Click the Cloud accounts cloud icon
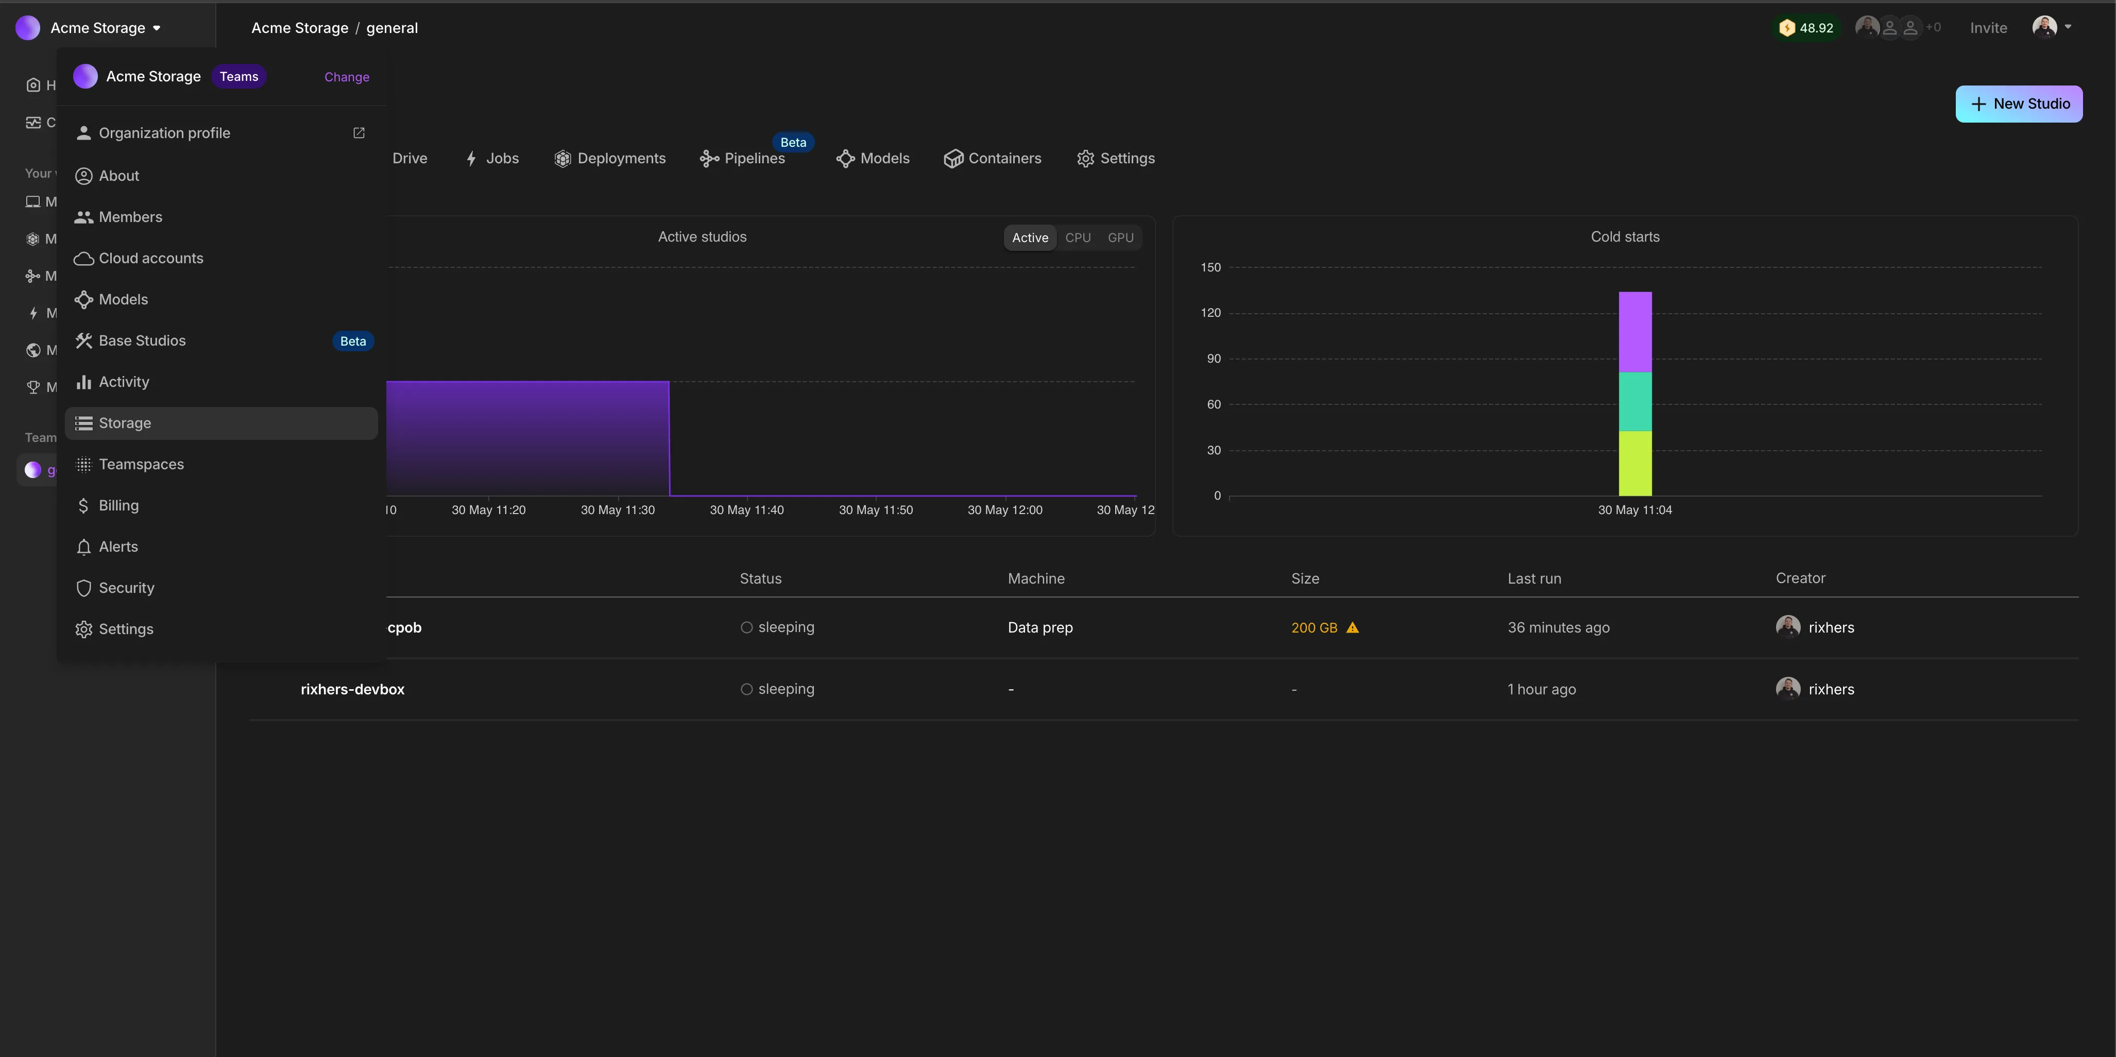Image resolution: width=2116 pixels, height=1057 pixels. (x=84, y=259)
